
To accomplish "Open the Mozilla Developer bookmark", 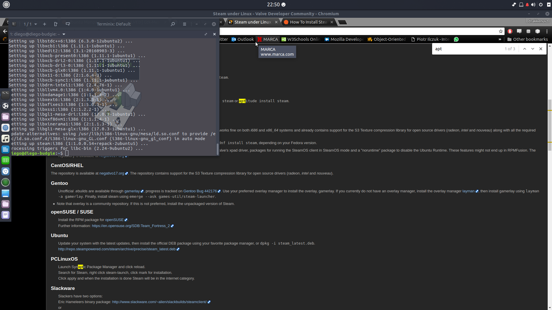I will pyautogui.click(x=344, y=39).
